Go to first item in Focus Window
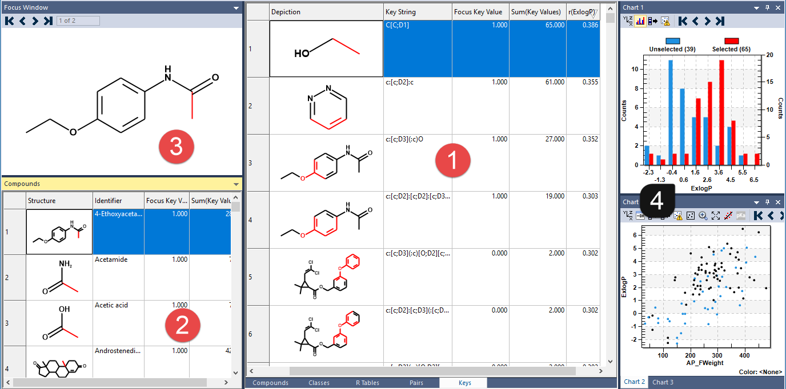This screenshot has width=786, height=389. [x=9, y=21]
